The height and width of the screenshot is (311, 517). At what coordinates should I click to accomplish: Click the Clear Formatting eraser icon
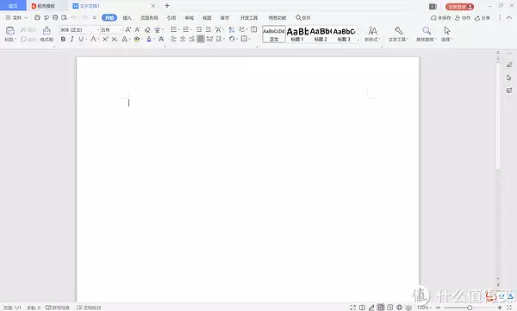click(147, 29)
